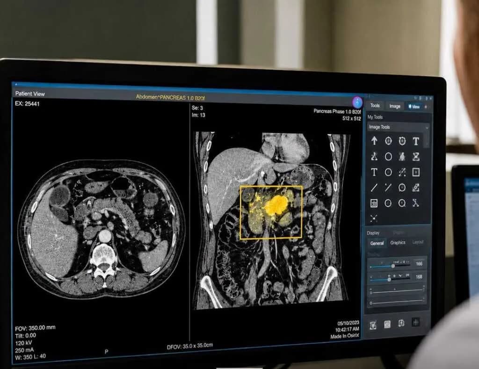This screenshot has width=479, height=369.
Task: Click the 168 value field
Action: (x=419, y=277)
